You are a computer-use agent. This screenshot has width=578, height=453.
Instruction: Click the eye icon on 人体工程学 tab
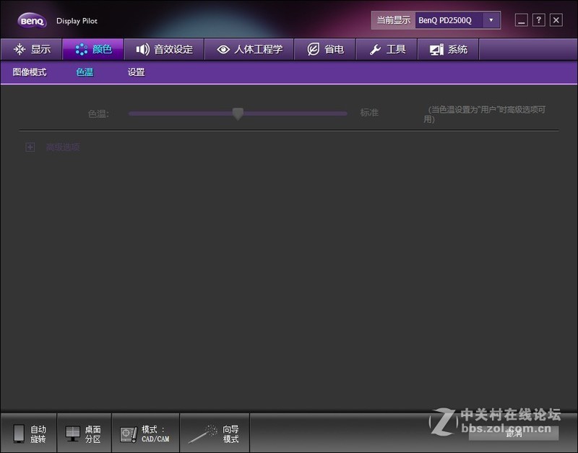[223, 49]
